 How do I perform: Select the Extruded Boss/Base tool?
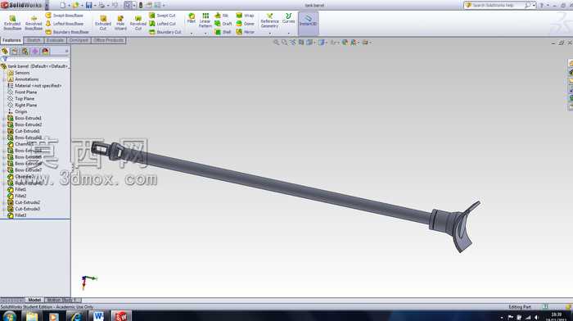point(12,23)
